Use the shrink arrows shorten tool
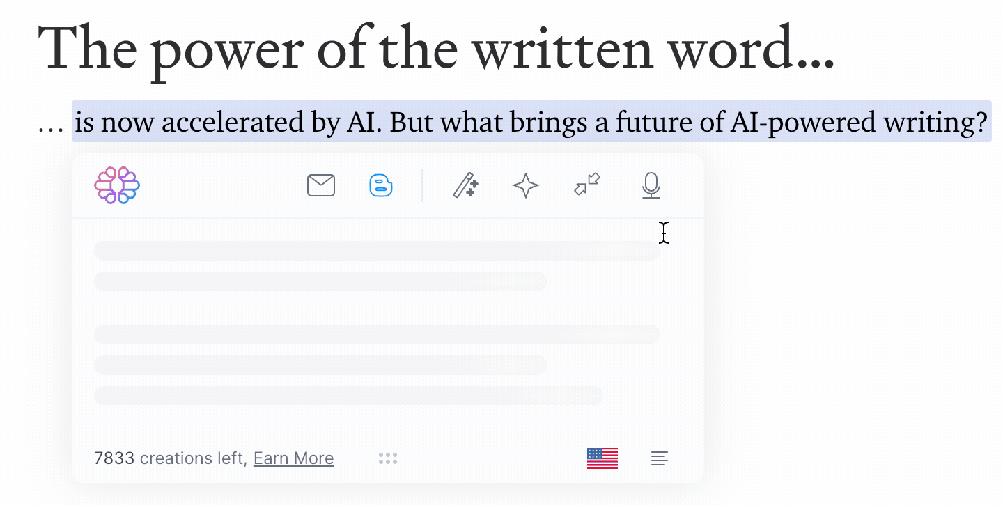 tap(586, 185)
